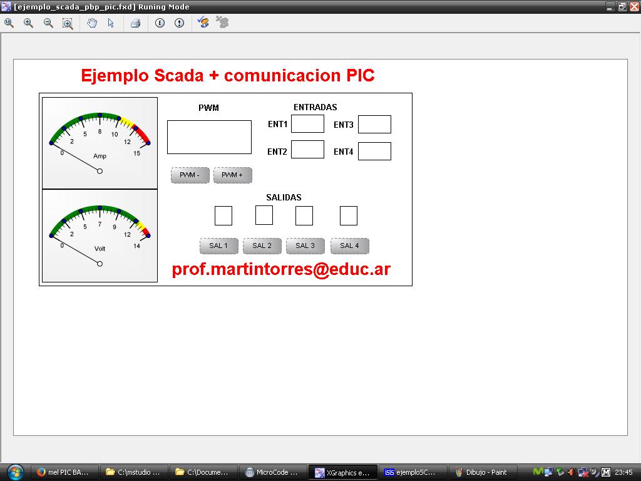Image resolution: width=641 pixels, height=481 pixels.
Task: Click the zoom in magnifier icon
Action: click(x=28, y=23)
